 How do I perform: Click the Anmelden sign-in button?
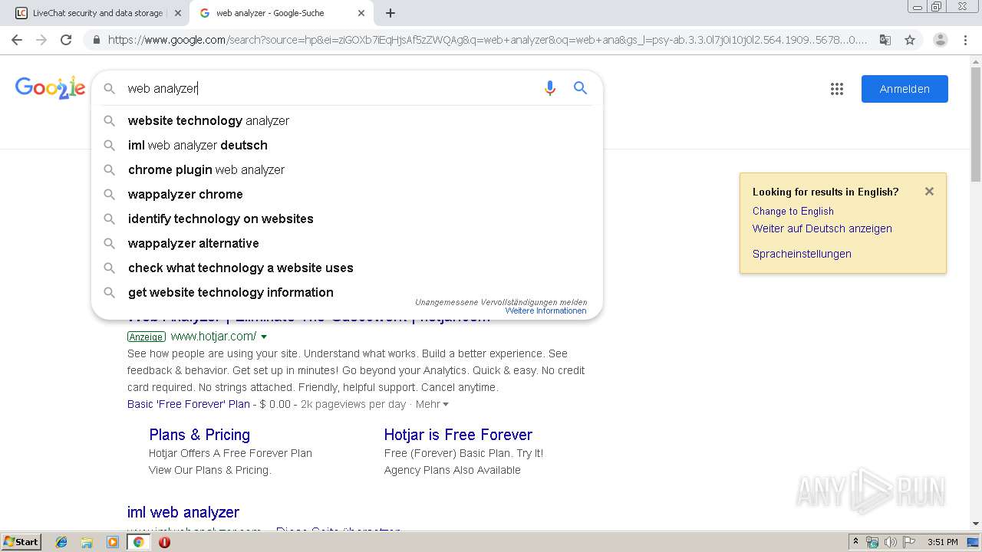(905, 89)
